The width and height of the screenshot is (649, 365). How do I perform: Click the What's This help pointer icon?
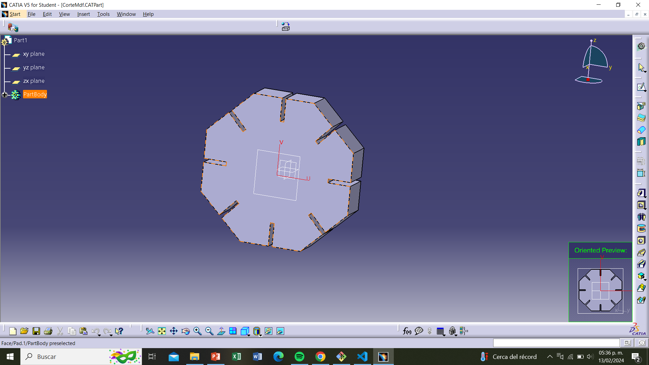[x=119, y=331]
